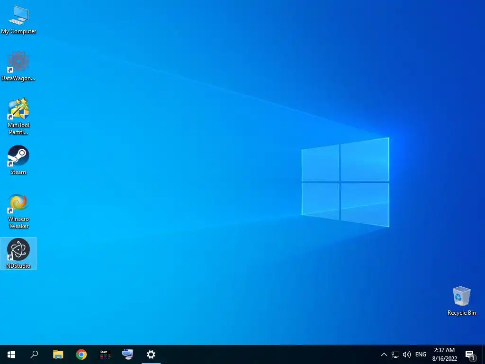Open the clock showing 2:37 AM
Image resolution: width=485 pixels, height=364 pixels.
pos(444,355)
